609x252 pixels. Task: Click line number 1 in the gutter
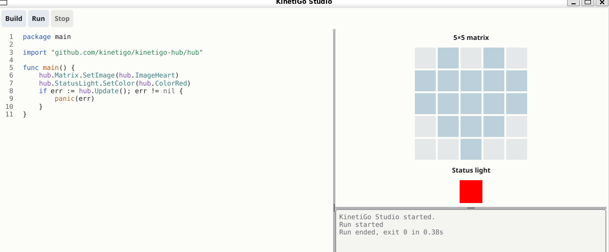[x=11, y=37]
